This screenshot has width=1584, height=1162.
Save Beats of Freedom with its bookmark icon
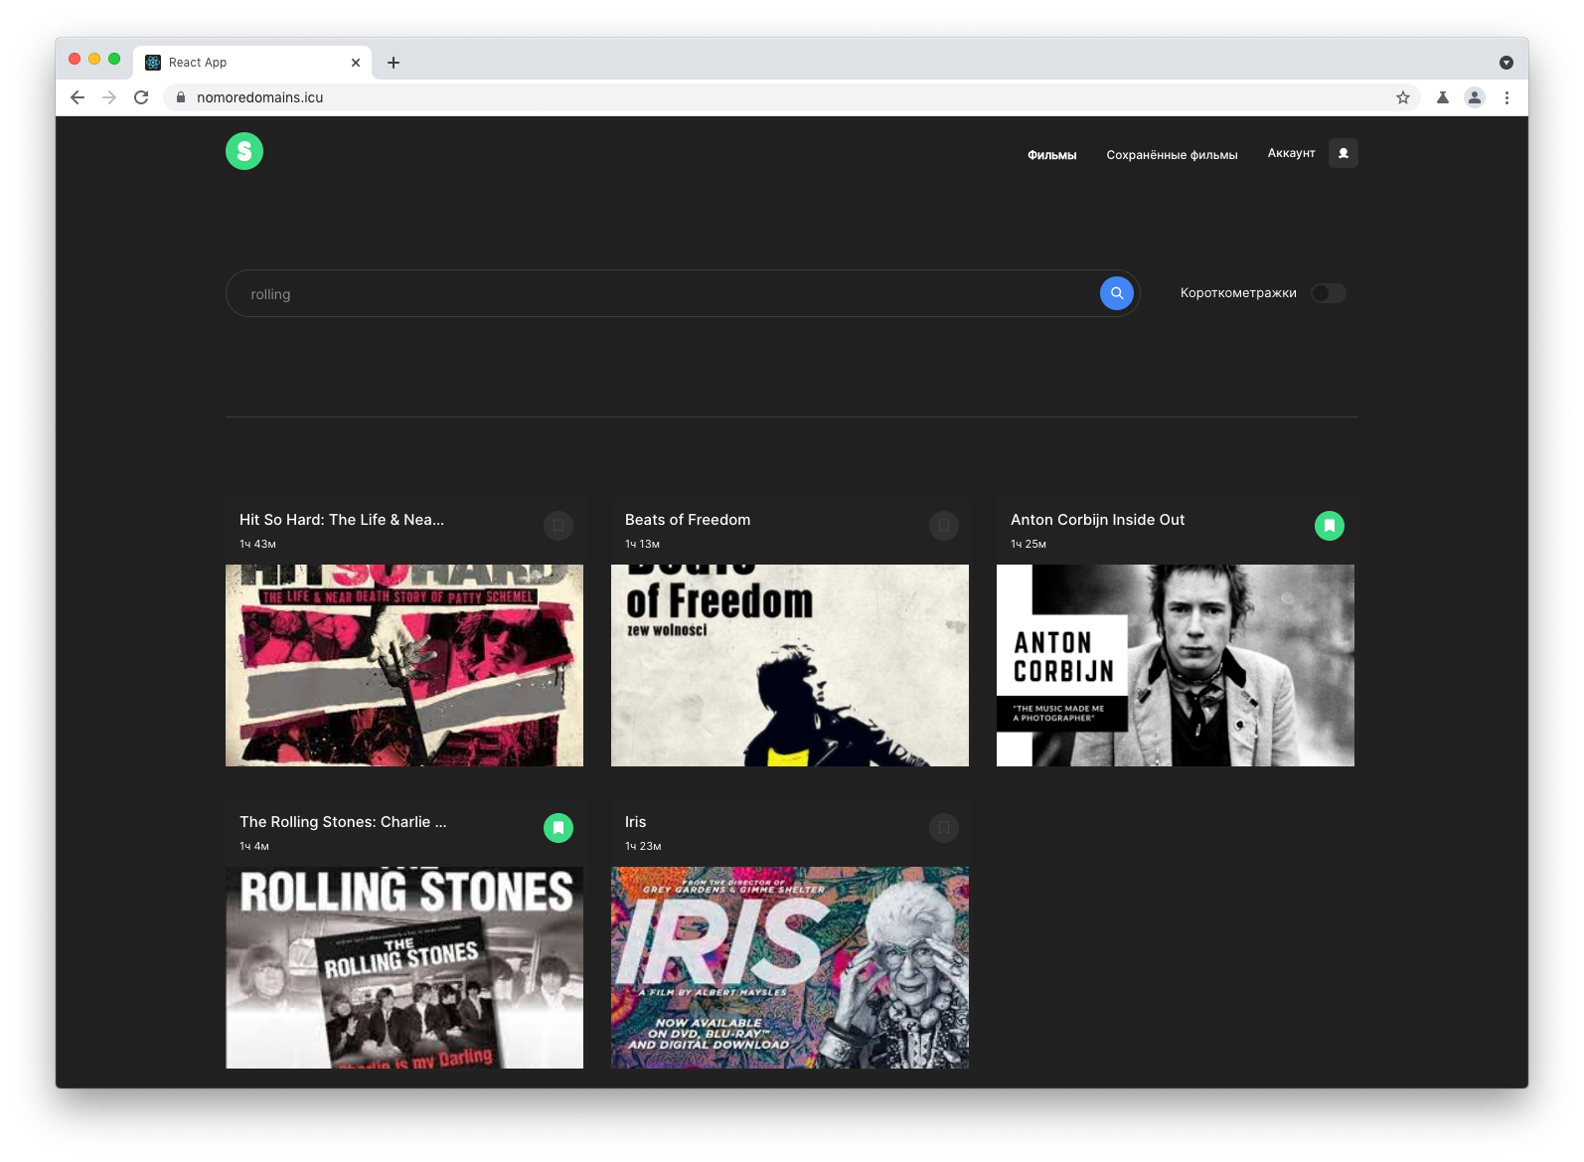(x=944, y=526)
